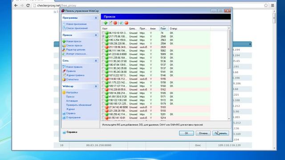The height and width of the screenshot is (160, 285).
Task: Click the icon beside Импорт списка из...
Action: click(64, 54)
